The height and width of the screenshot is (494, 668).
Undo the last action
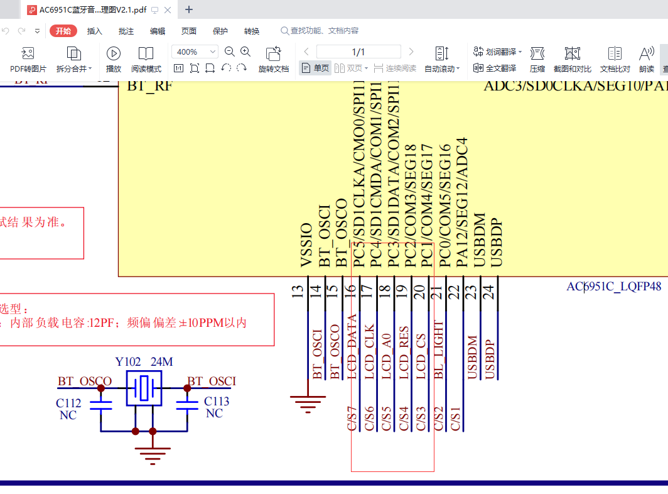coord(6,31)
